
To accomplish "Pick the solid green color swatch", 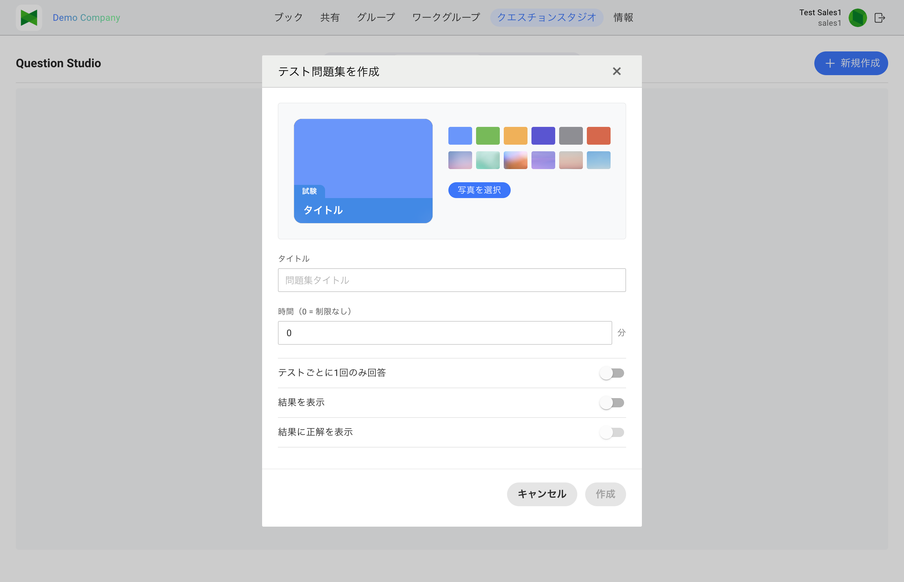I will 488,136.
